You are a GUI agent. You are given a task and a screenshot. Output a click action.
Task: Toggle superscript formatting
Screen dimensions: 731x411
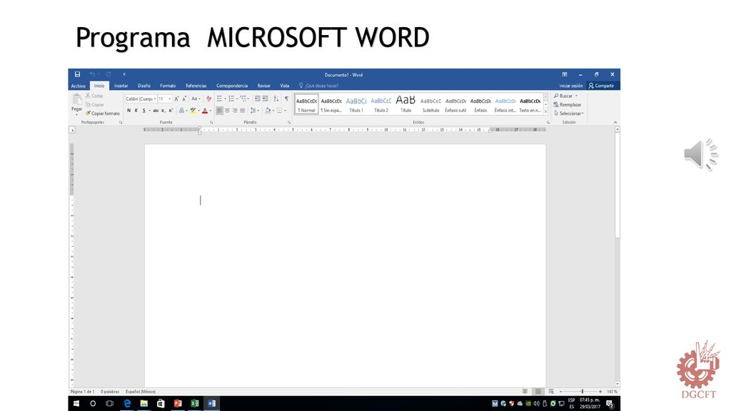point(171,111)
